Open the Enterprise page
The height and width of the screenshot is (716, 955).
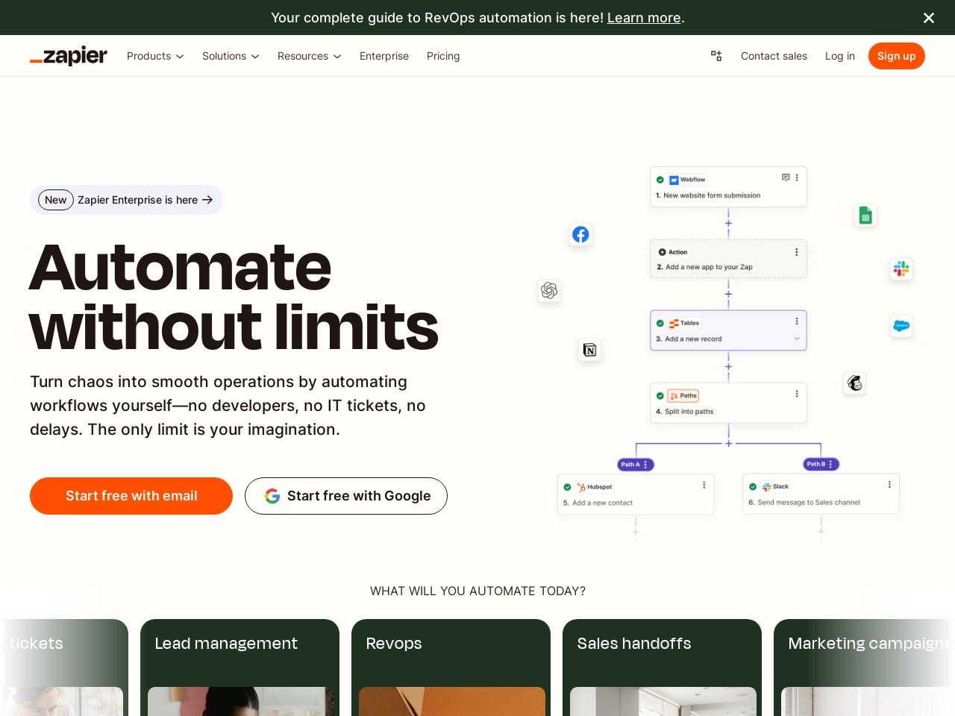tap(384, 56)
